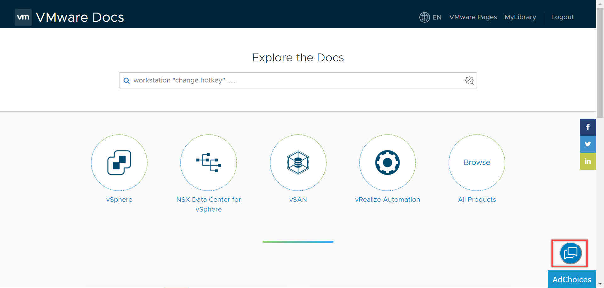Viewport: 604px width, 288px height.
Task: Share the page on Twitter
Action: [588, 144]
